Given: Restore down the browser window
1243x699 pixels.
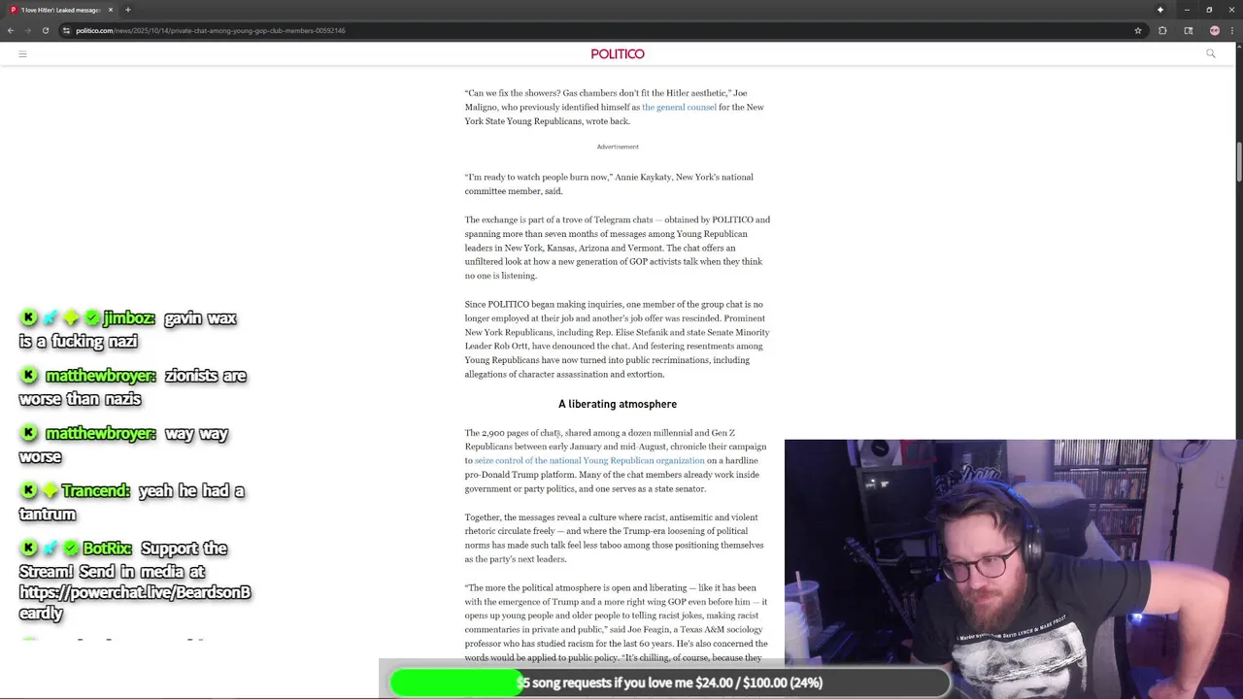Looking at the screenshot, I should point(1209,10).
